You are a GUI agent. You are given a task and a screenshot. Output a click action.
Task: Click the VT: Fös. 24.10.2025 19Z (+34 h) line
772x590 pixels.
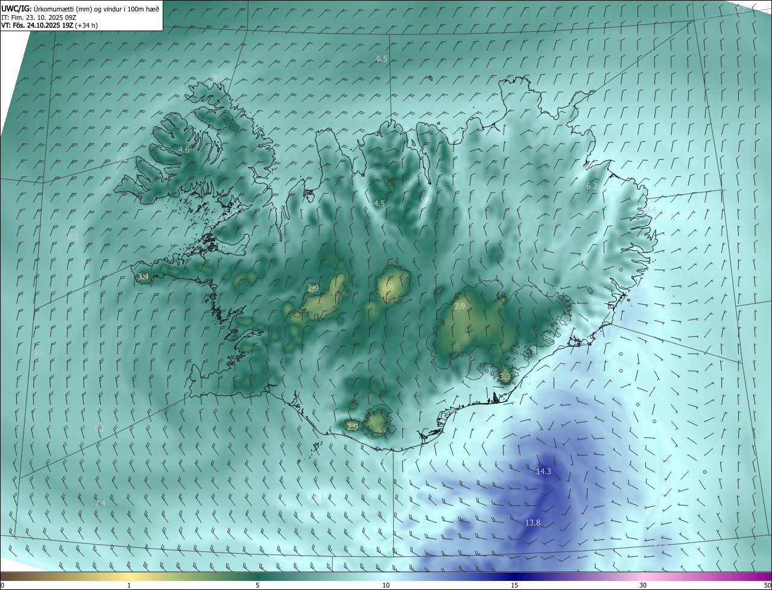[49, 25]
